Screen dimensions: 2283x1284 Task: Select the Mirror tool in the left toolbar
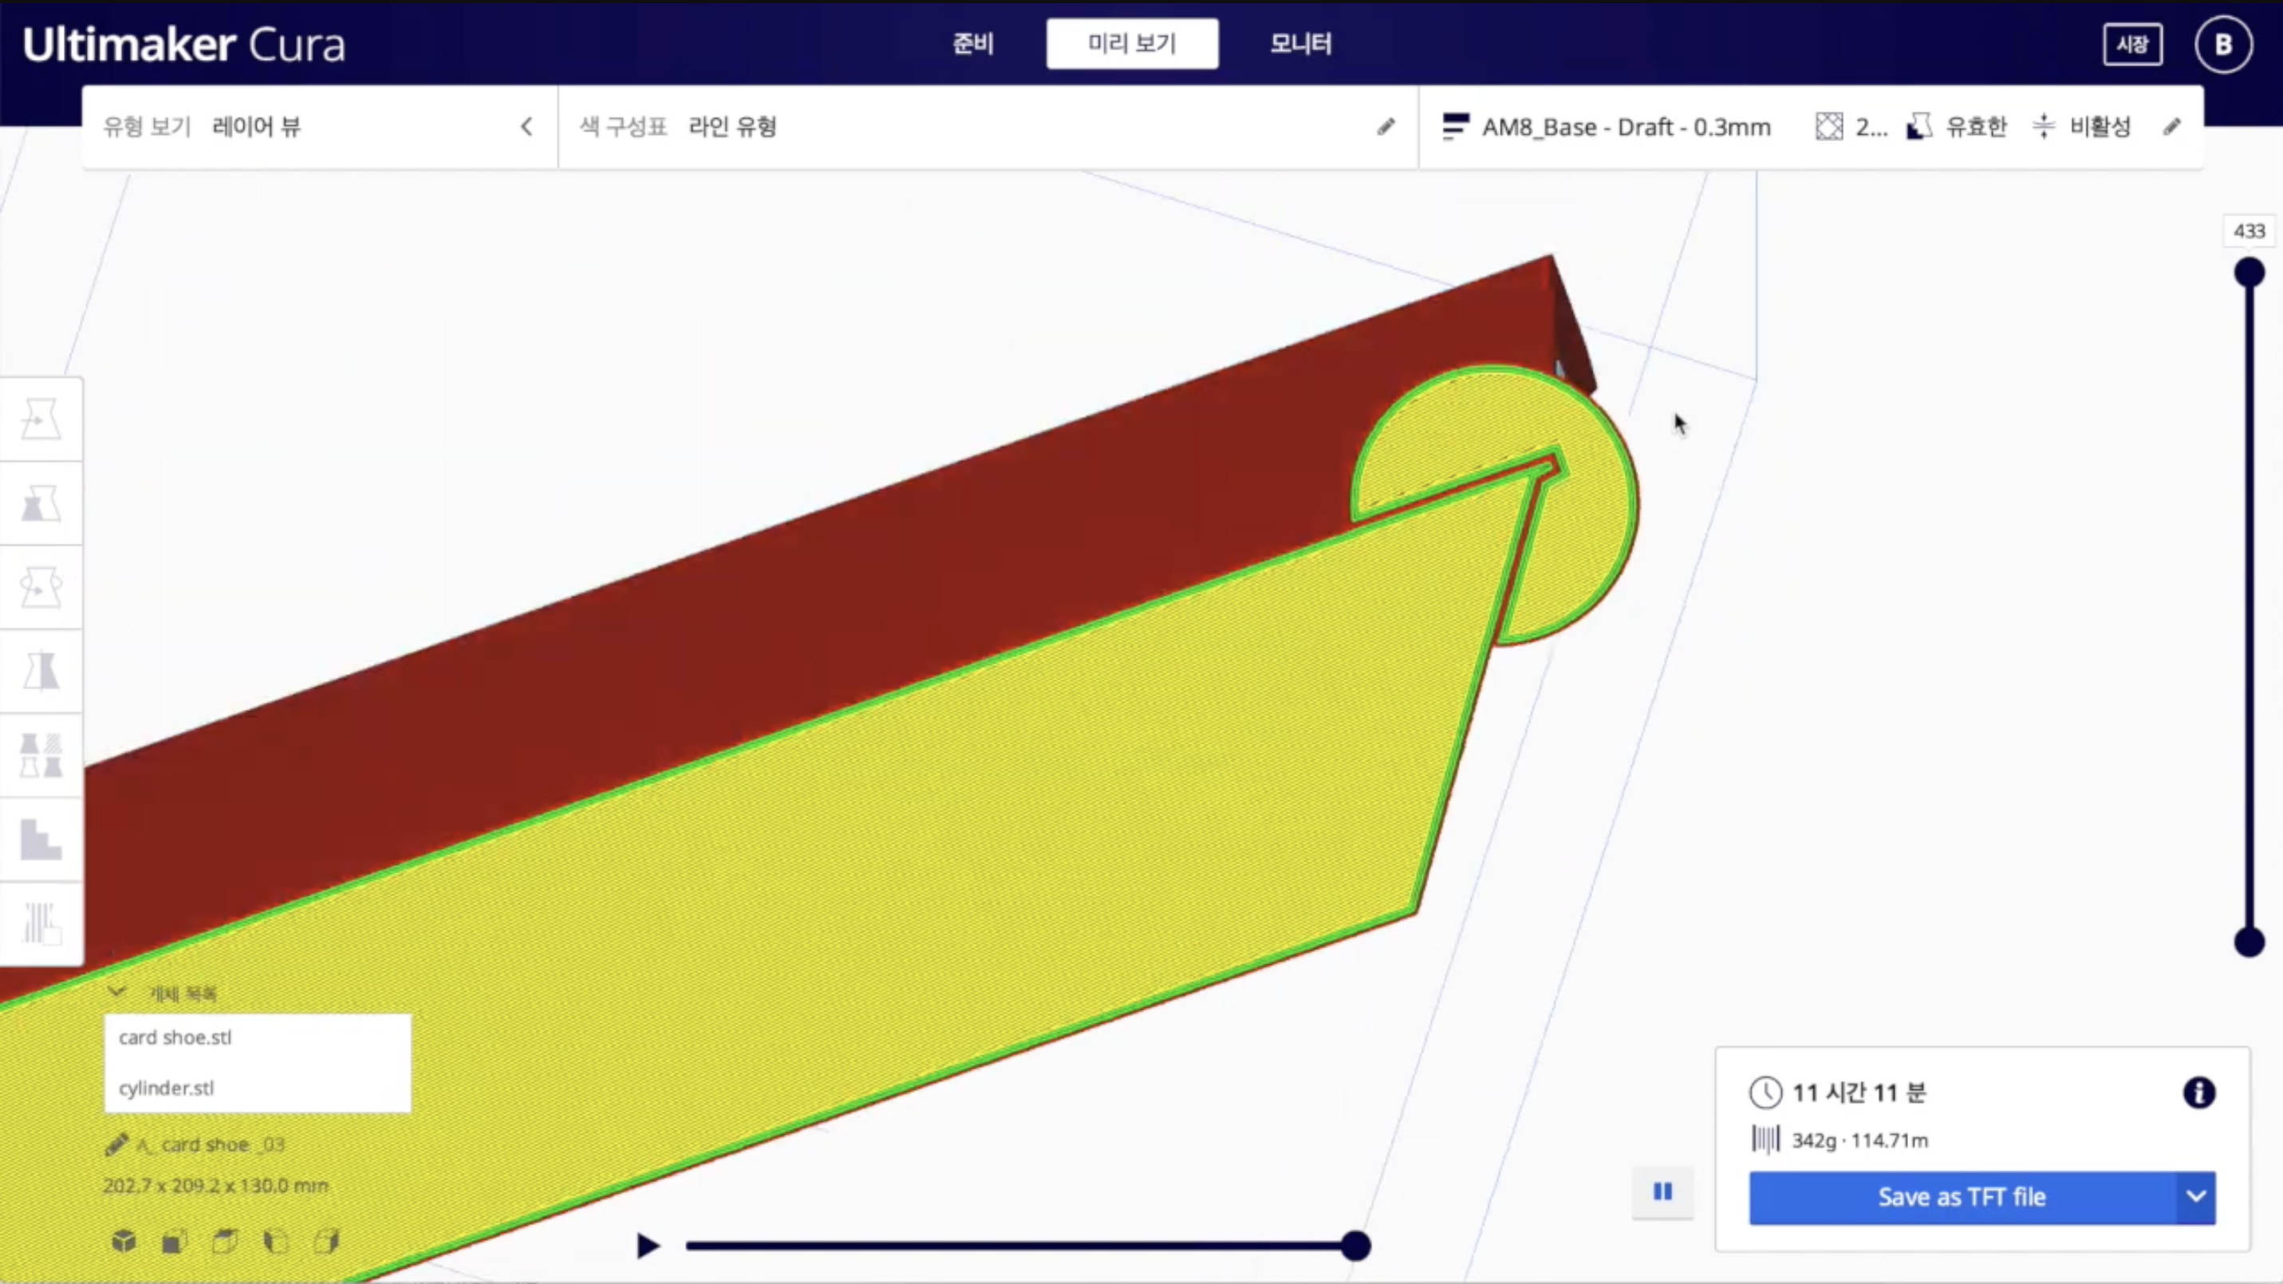coord(41,671)
